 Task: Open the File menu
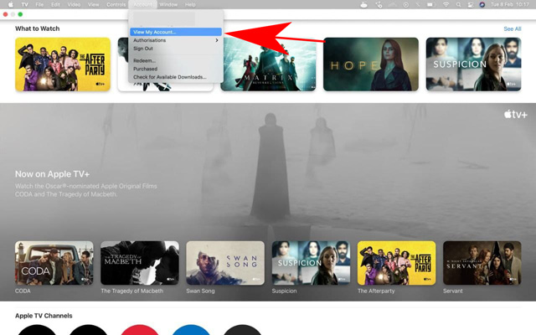click(39, 4)
